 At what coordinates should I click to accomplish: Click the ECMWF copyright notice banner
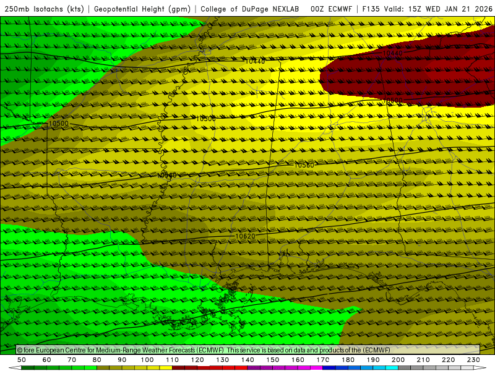(248, 350)
